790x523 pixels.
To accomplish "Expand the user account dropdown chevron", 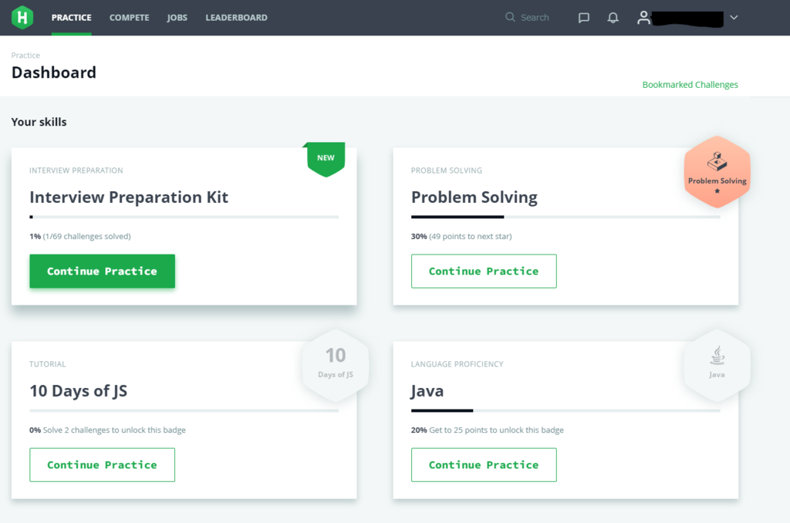I will click(734, 18).
